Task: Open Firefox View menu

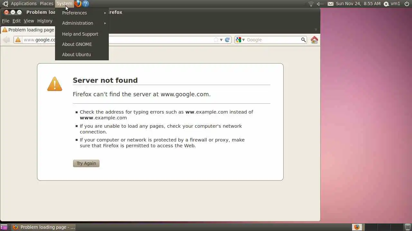Action: [29, 21]
